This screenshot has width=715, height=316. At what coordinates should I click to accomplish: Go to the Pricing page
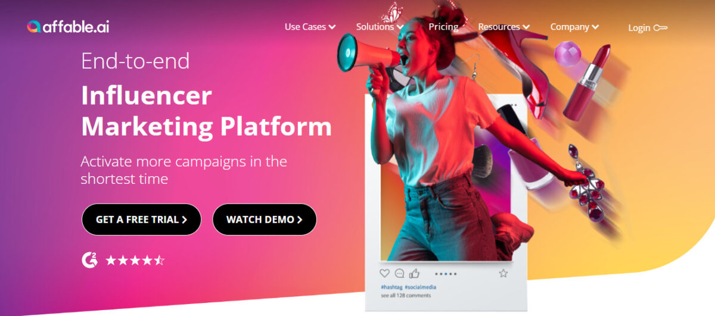[x=443, y=27]
